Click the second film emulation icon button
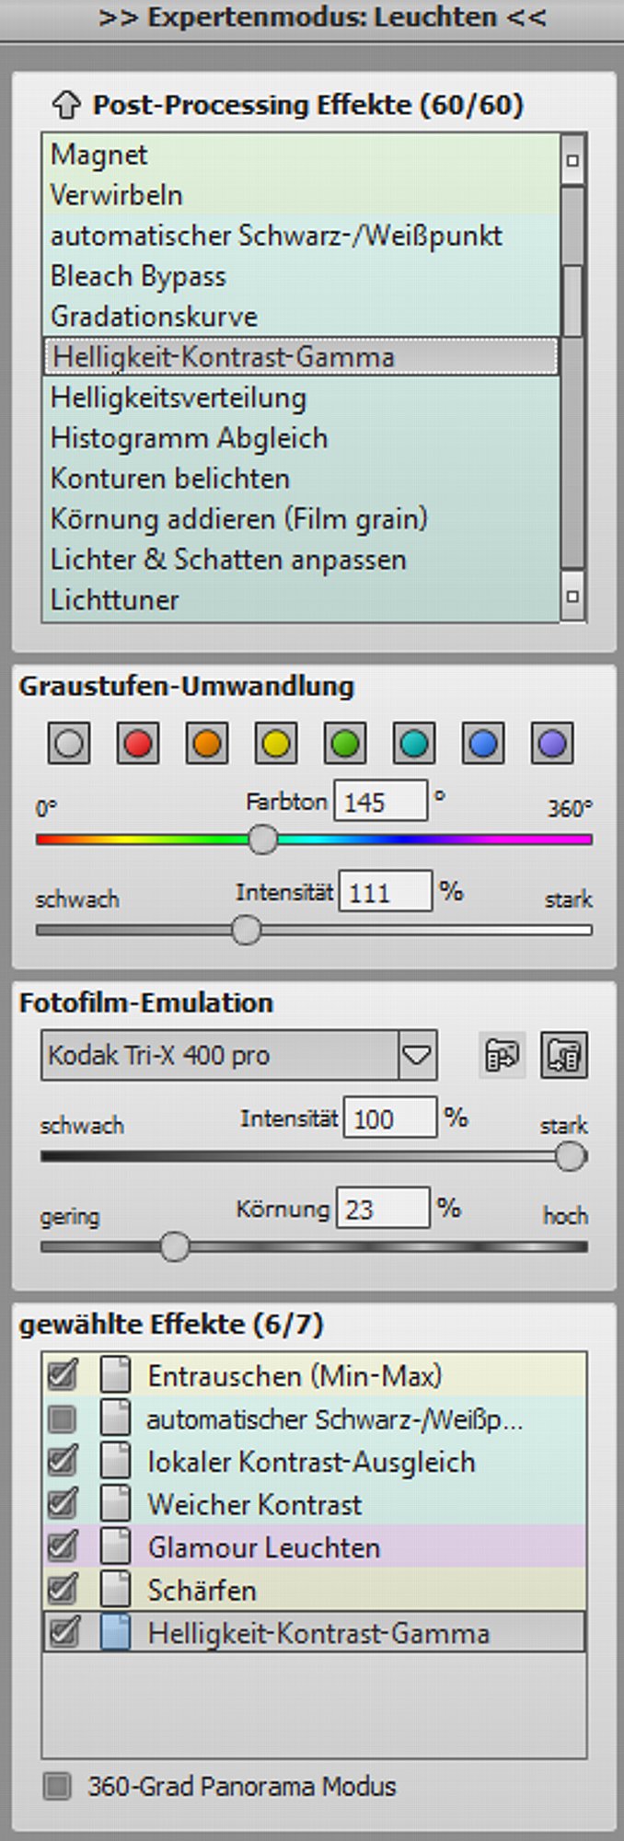 pyautogui.click(x=563, y=1055)
